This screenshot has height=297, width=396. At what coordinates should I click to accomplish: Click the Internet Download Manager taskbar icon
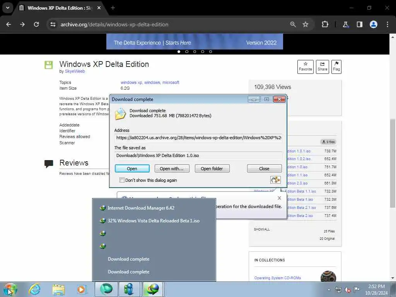click(153, 289)
